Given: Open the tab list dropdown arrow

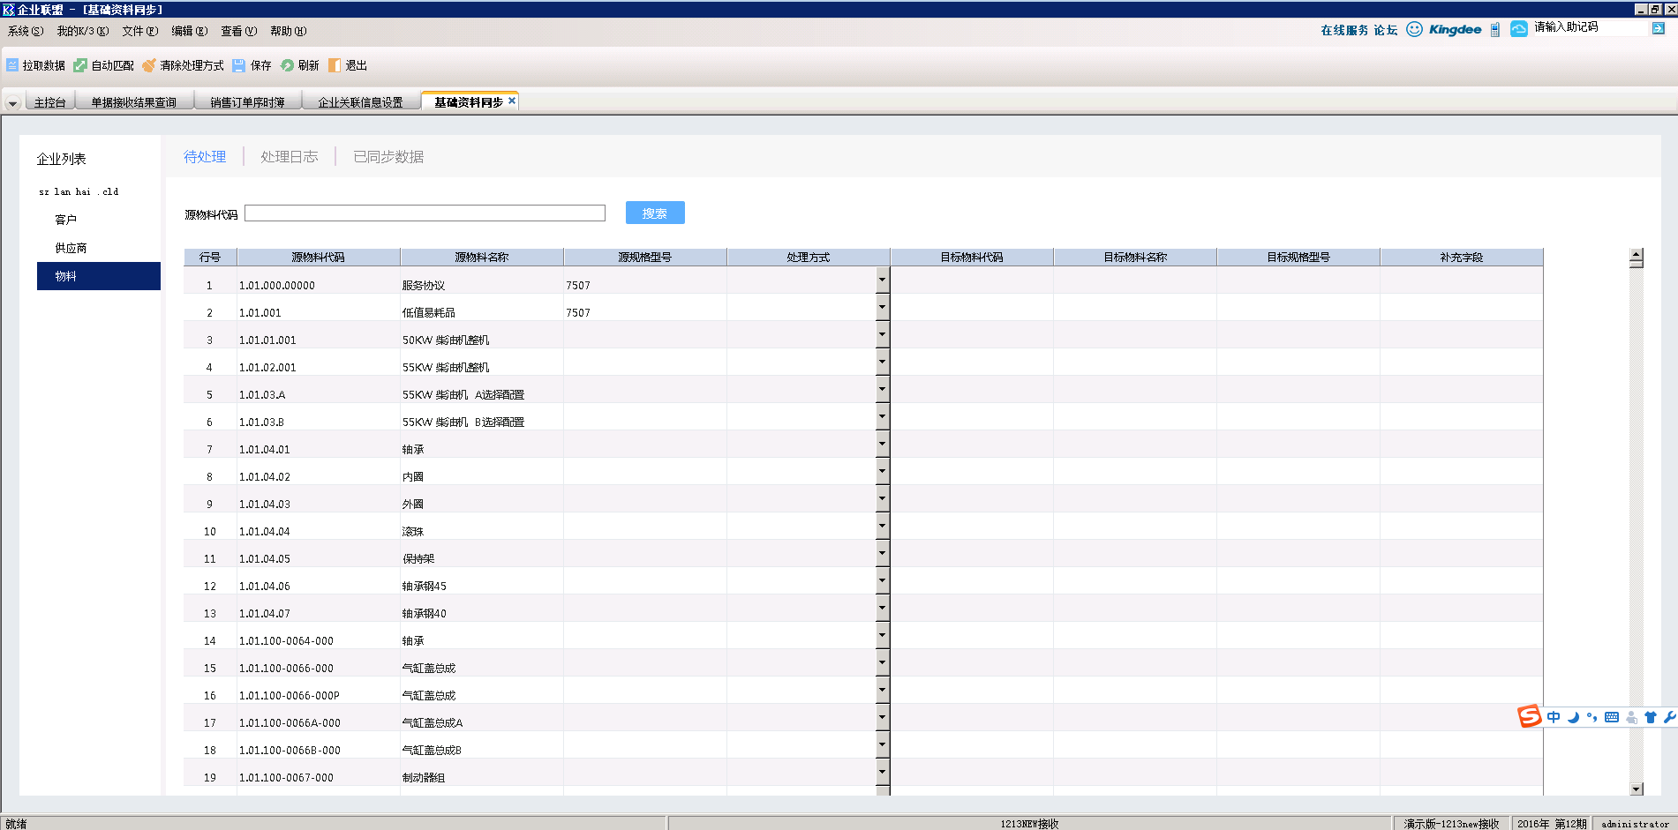Looking at the screenshot, I should coord(12,103).
